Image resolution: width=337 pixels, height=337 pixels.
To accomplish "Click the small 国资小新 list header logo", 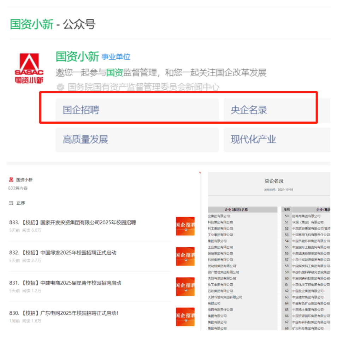I will [x=11, y=179].
